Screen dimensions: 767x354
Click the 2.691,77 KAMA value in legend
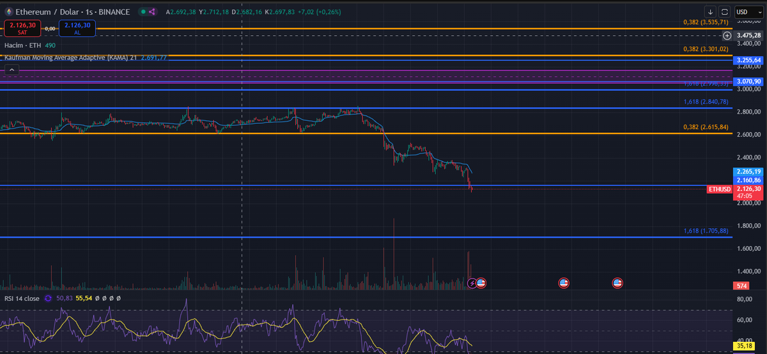pos(153,58)
